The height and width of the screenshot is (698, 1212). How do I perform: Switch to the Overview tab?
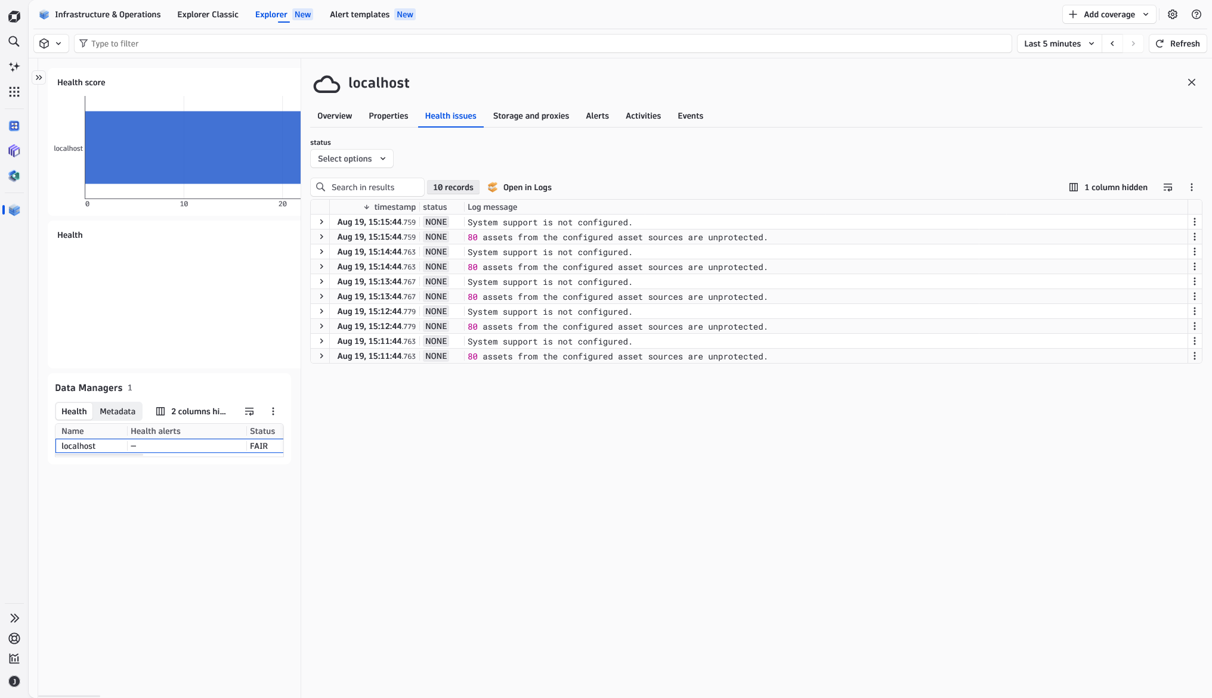point(335,116)
